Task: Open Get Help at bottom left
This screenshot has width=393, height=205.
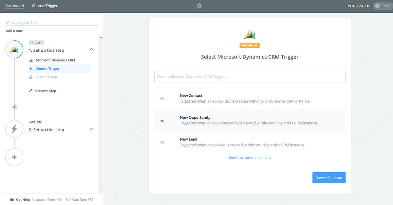Action: [23, 199]
